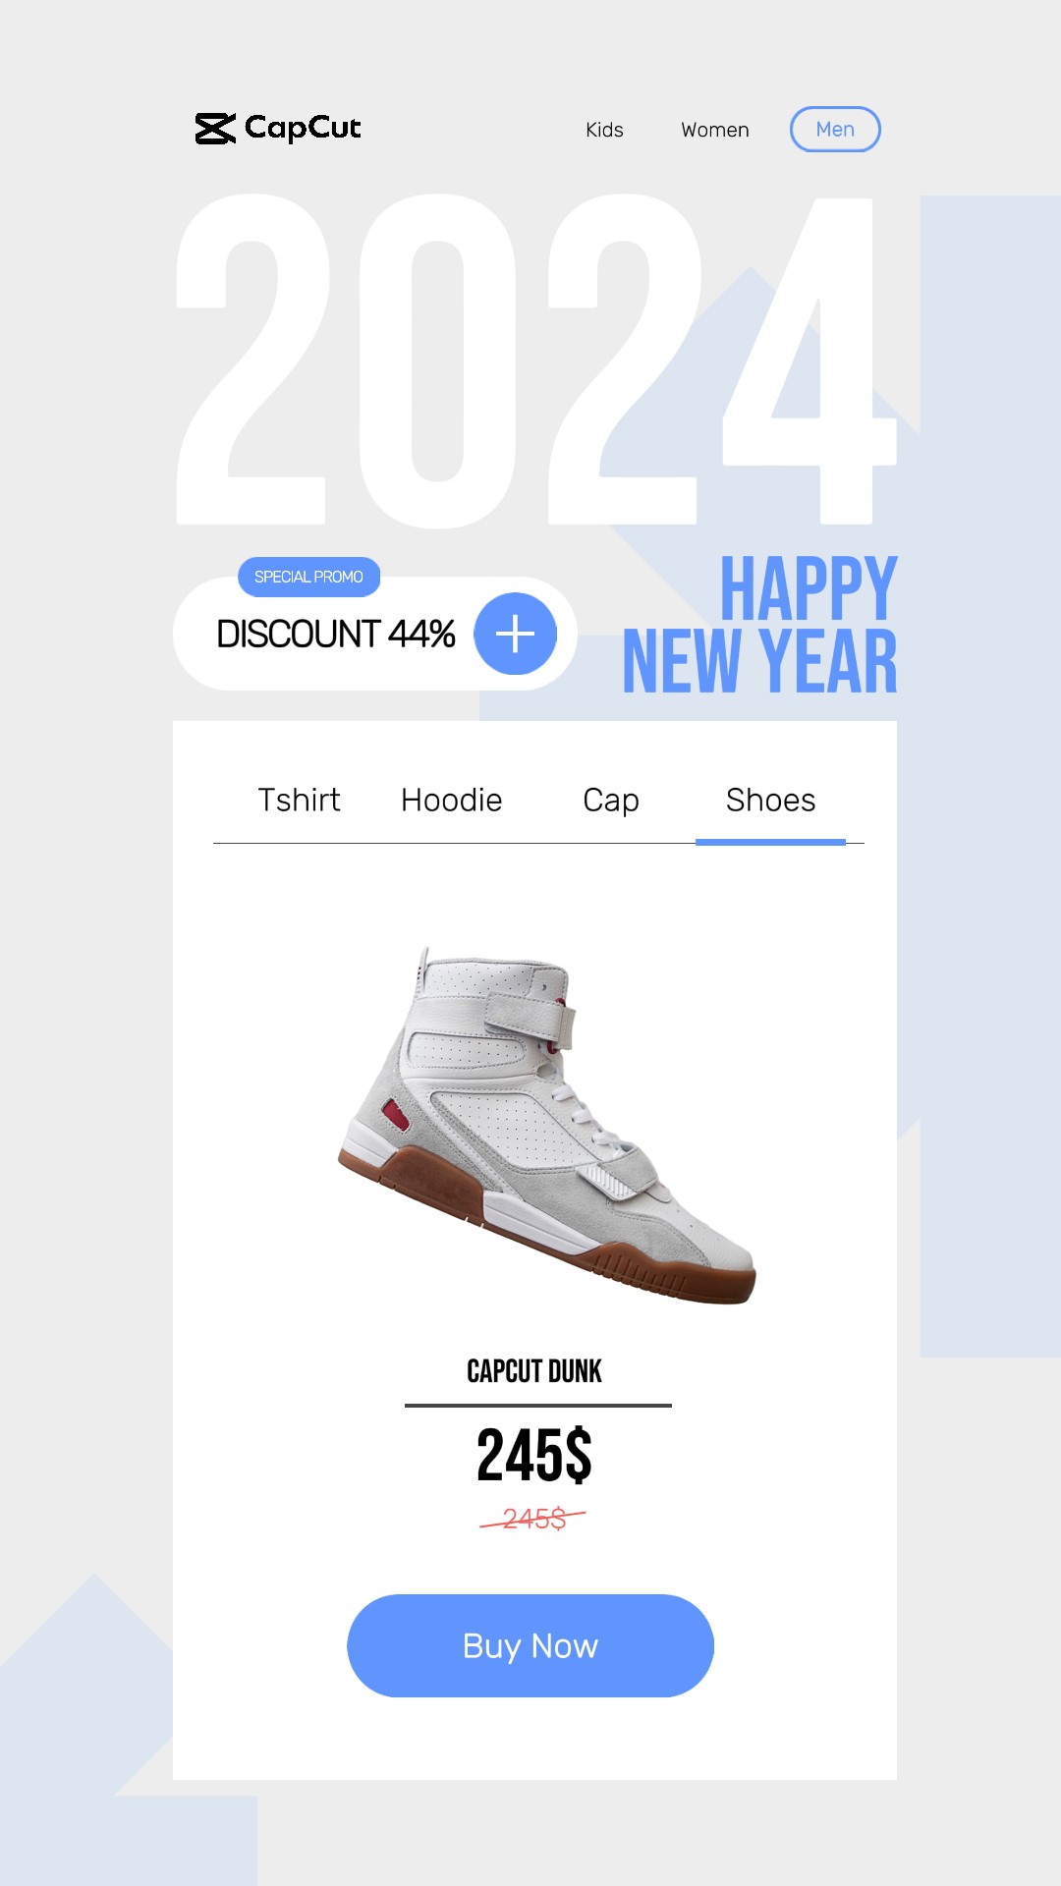Click the CapCut logo icon
This screenshot has width=1061, height=1886.
[215, 129]
